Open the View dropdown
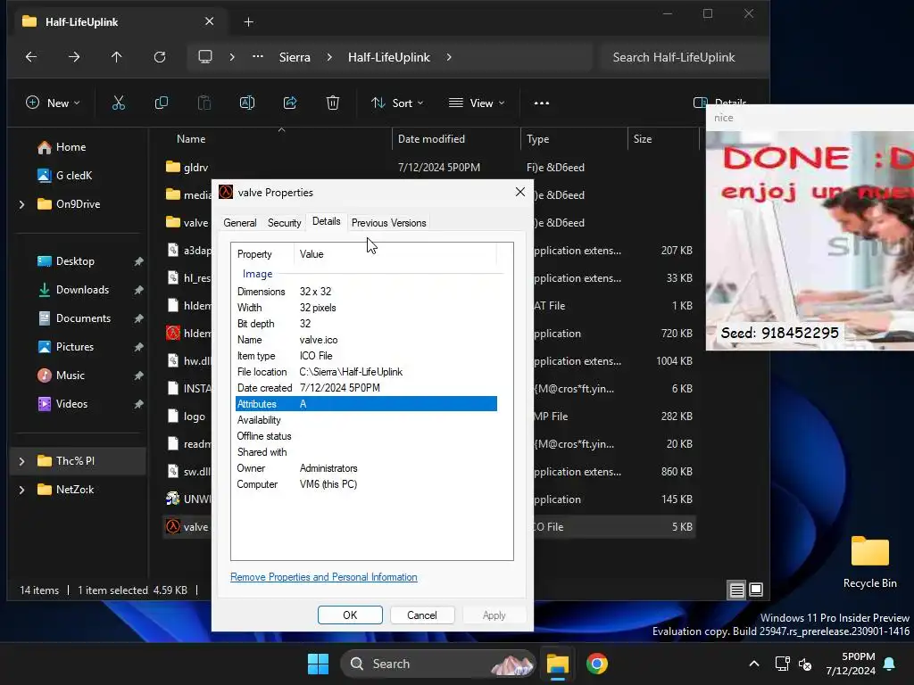The image size is (914, 685). (477, 103)
